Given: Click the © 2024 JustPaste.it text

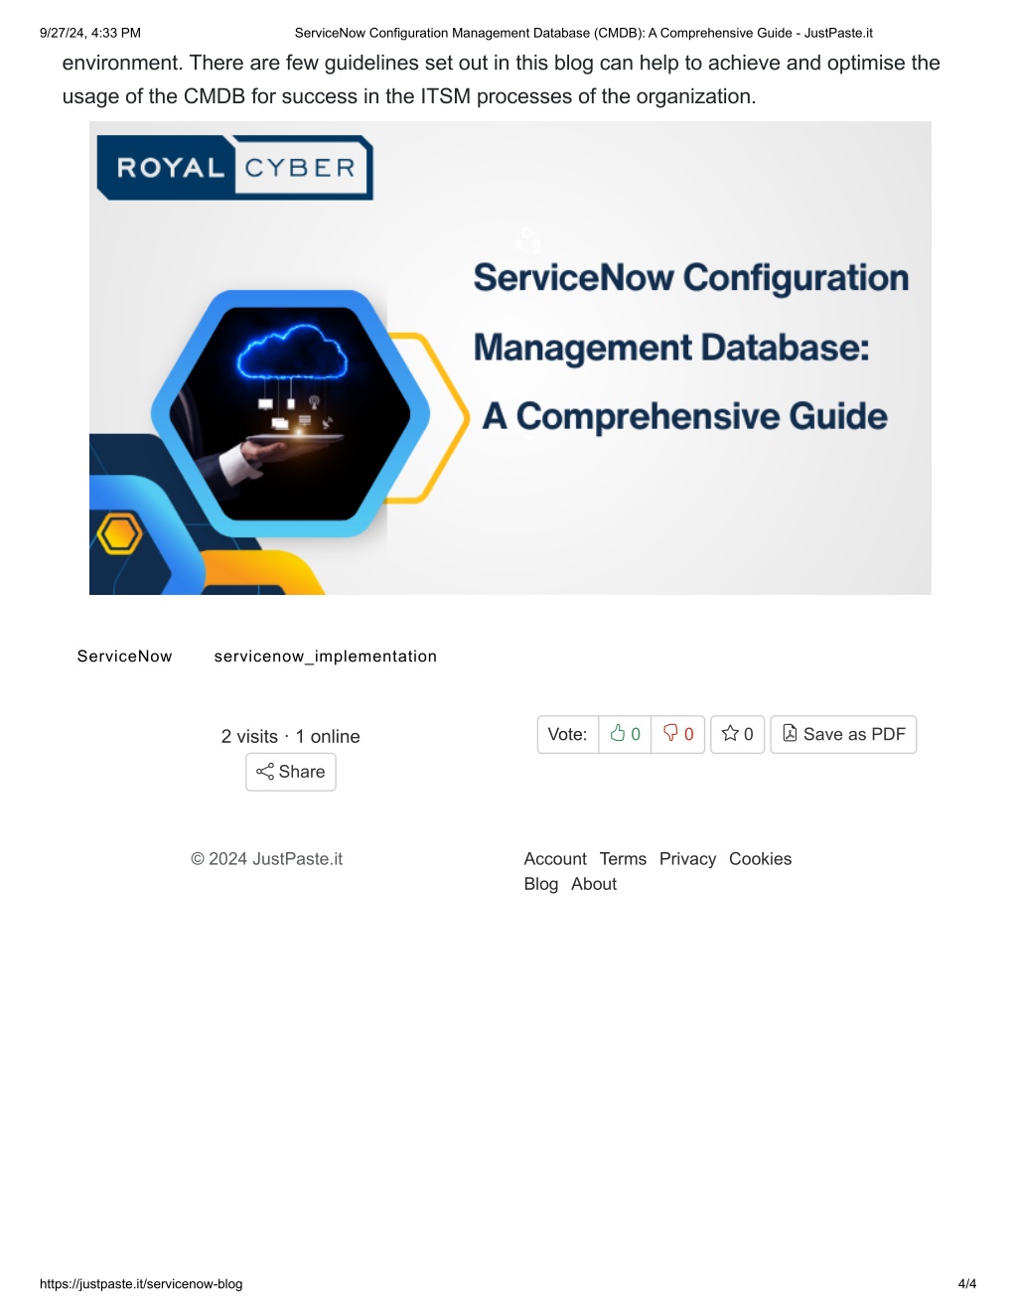Looking at the screenshot, I should pyautogui.click(x=267, y=859).
